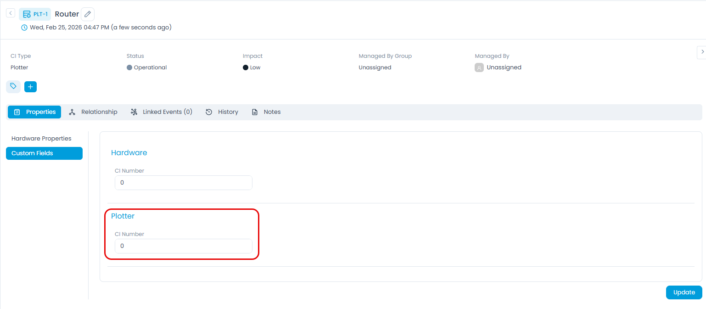Open the Linked Events tab
The height and width of the screenshot is (309, 706).
click(x=162, y=112)
